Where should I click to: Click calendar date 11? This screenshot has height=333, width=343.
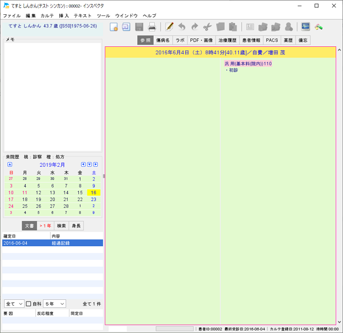point(25,192)
